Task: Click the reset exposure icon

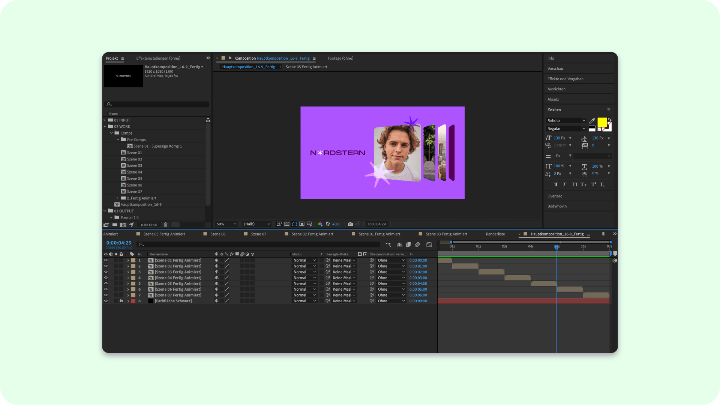Action: pos(328,224)
